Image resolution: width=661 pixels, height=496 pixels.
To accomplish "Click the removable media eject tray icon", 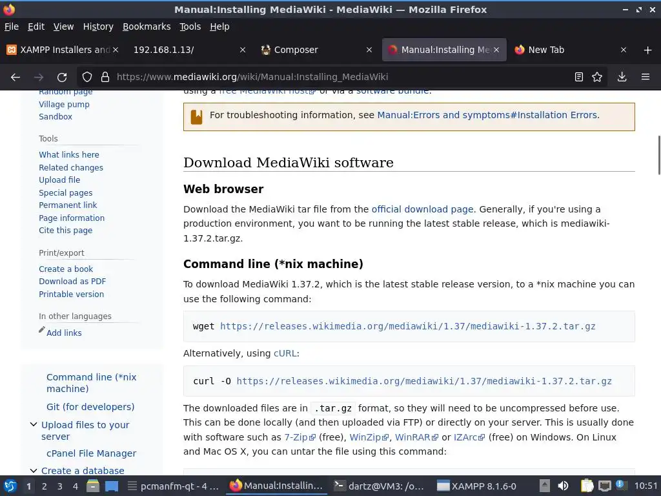I will (545, 486).
